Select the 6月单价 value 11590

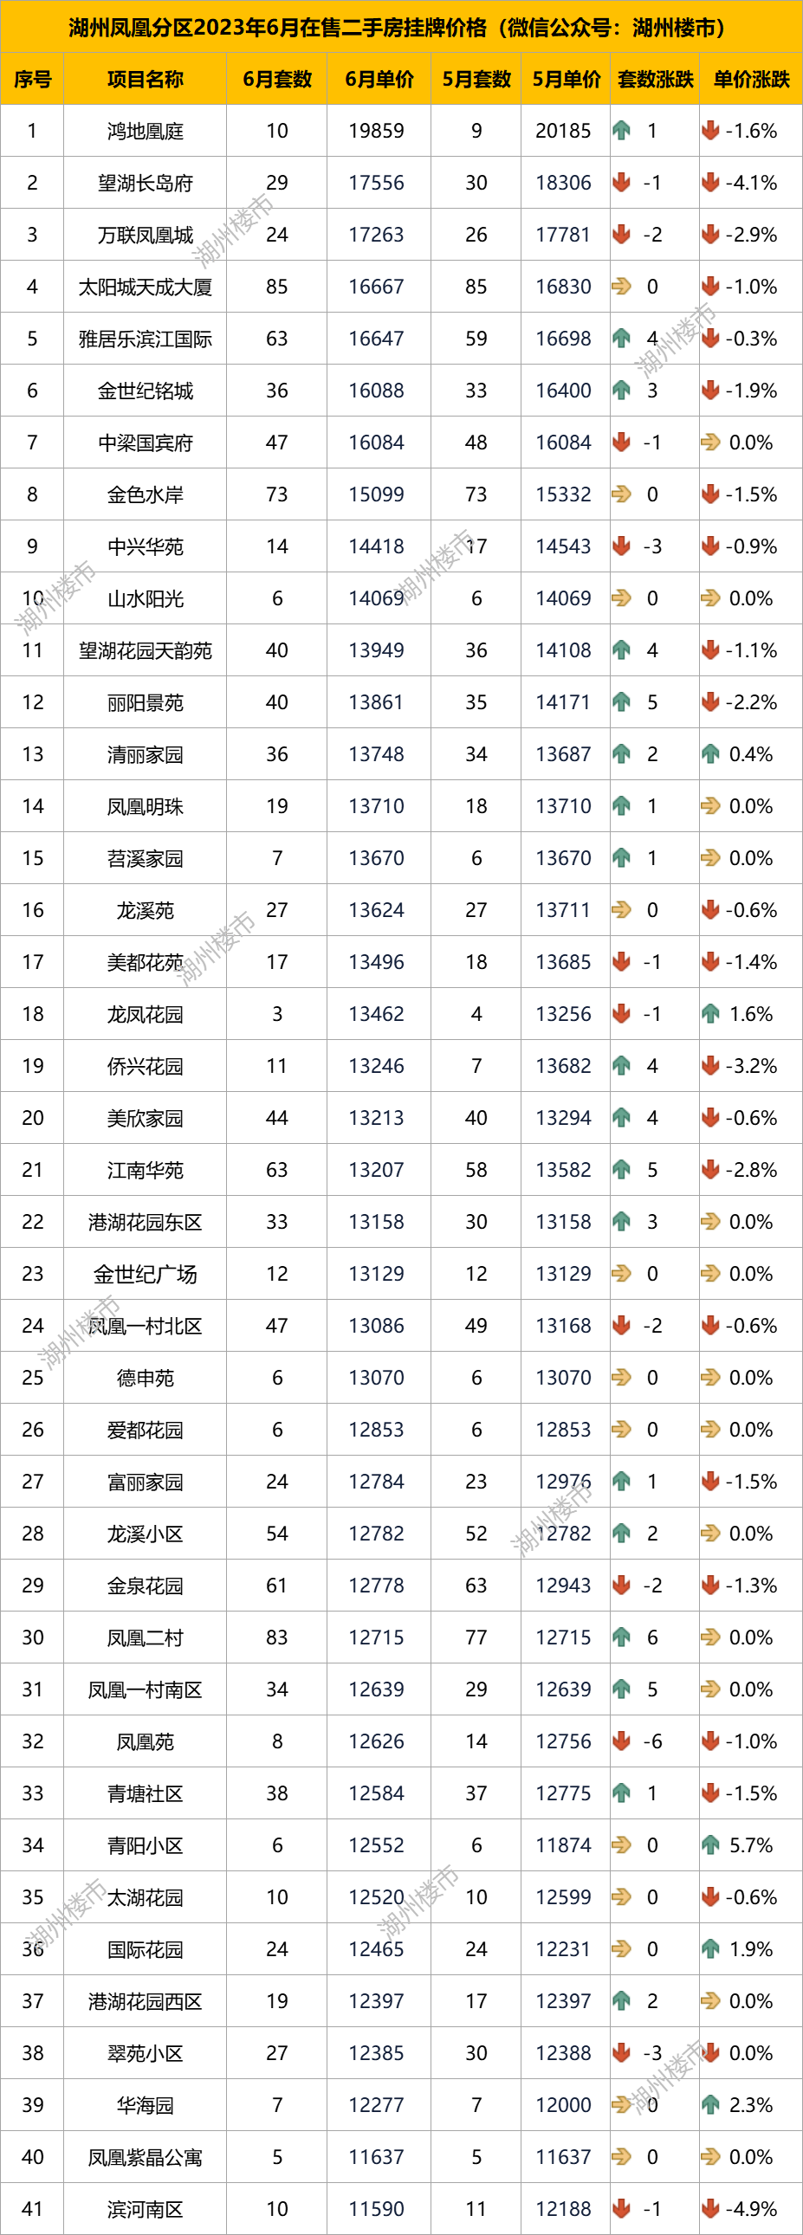point(377,2208)
